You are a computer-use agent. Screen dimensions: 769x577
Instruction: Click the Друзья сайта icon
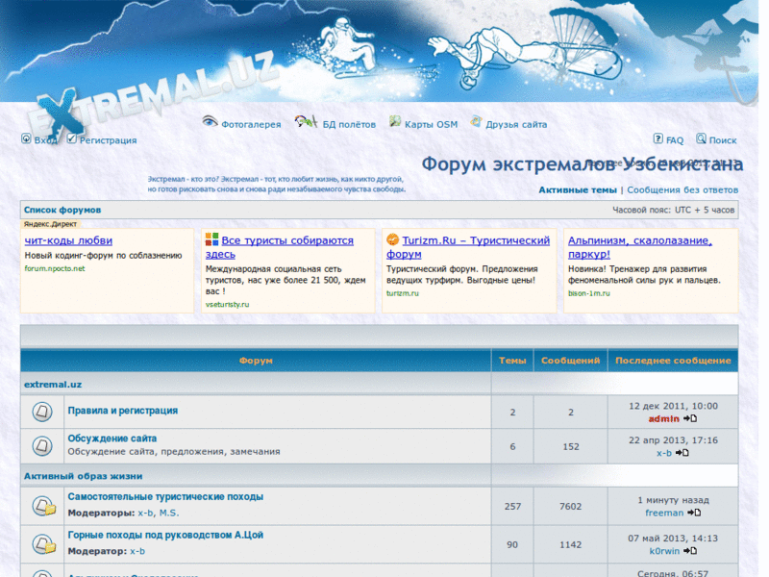pos(476,122)
